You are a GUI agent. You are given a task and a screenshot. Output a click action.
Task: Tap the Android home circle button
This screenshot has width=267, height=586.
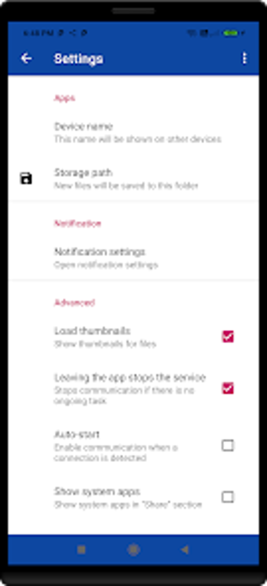tap(133, 549)
